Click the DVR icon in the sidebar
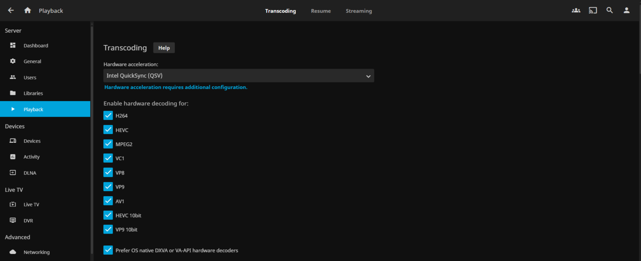Viewport: 641px width, 261px height. [x=13, y=220]
